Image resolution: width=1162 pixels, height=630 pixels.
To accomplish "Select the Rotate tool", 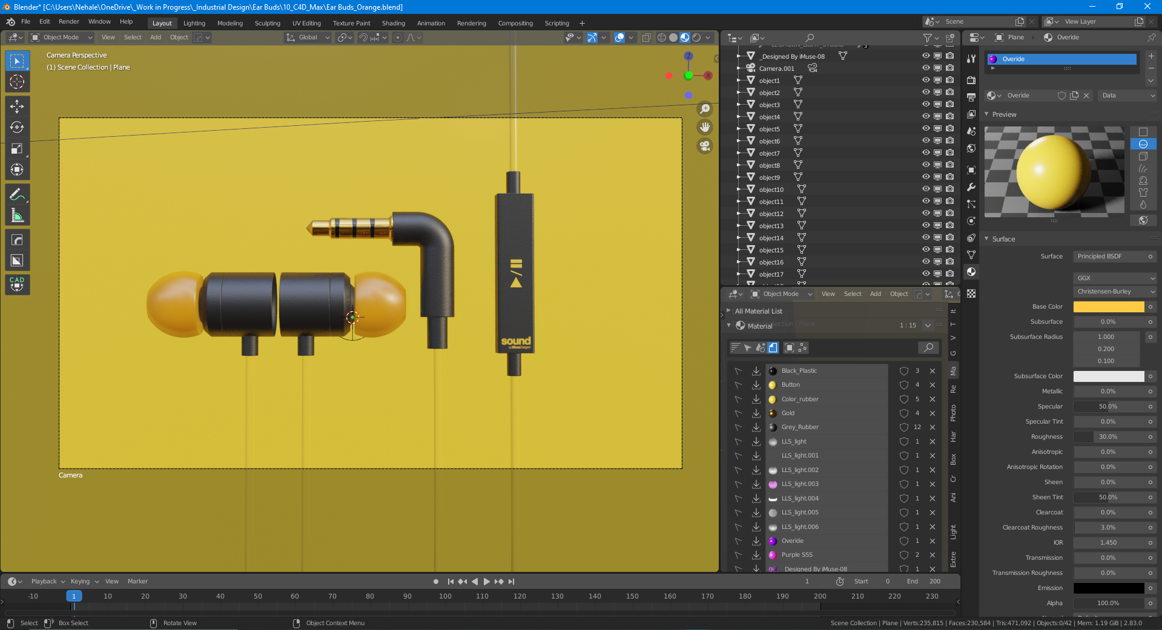I will click(x=17, y=128).
